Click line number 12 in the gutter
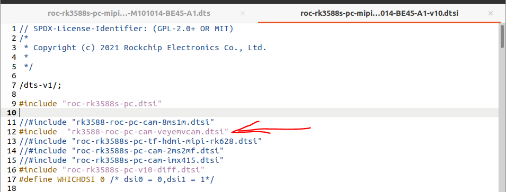The width and height of the screenshot is (506, 192). pyautogui.click(x=12, y=131)
